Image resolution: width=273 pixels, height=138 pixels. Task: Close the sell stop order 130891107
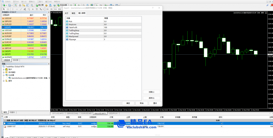[221, 126]
